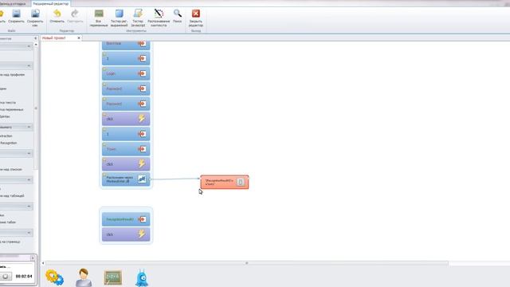Undo with the Отменить arrow icon

(57, 14)
